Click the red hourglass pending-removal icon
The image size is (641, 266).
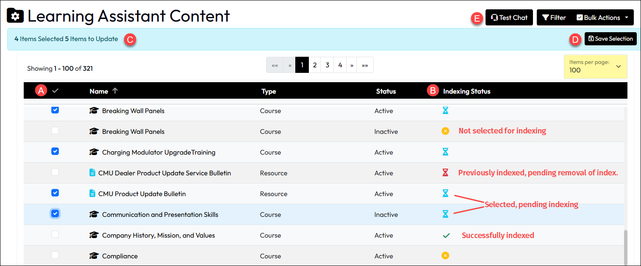pyautogui.click(x=445, y=173)
